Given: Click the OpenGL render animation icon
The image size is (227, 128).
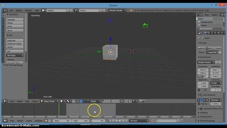Looking at the screenshot, I should (143, 101).
